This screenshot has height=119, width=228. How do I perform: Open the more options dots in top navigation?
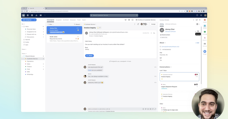coord(45,15)
